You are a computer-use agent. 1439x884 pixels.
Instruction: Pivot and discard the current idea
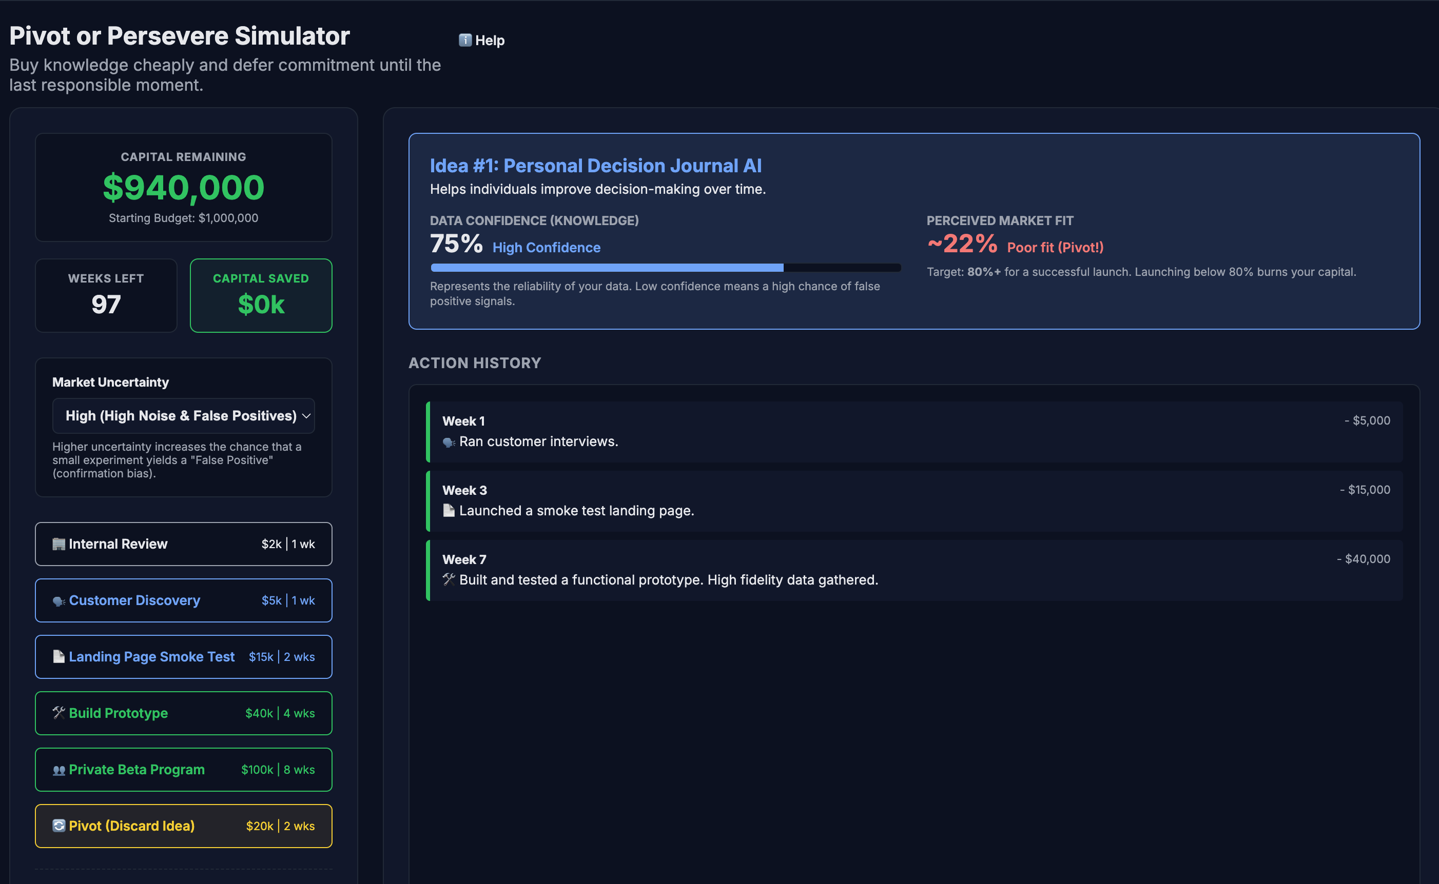click(x=184, y=826)
